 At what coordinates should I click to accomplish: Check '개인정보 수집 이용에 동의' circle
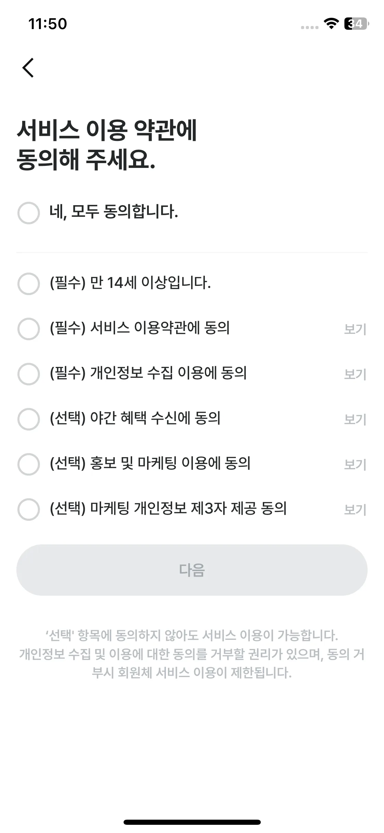[29, 374]
